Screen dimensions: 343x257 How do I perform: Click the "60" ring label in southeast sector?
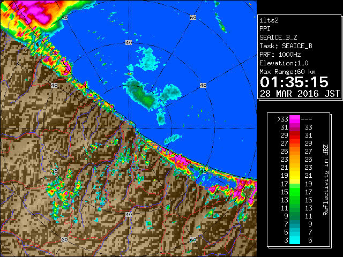click(x=193, y=240)
